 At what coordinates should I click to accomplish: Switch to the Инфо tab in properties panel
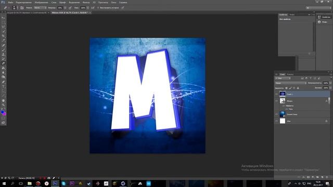pyautogui.click(x=292, y=15)
